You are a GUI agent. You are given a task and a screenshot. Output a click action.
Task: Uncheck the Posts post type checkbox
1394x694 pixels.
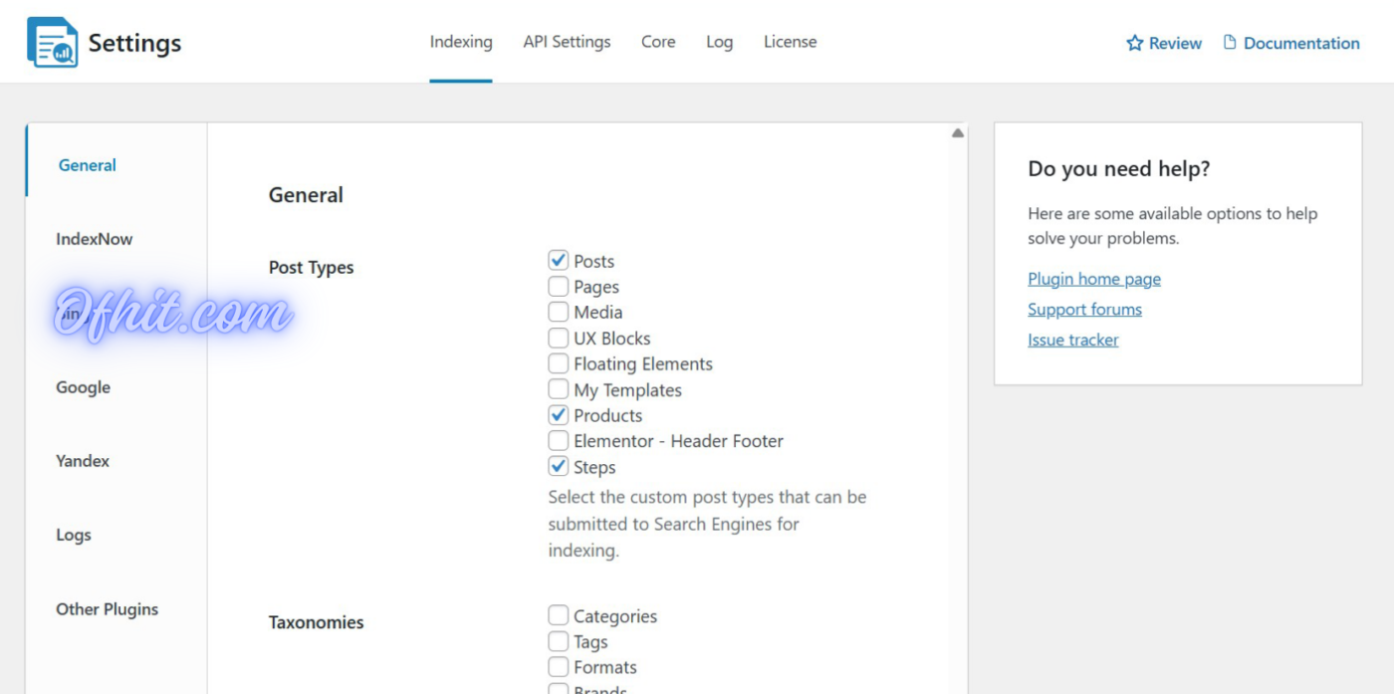pyautogui.click(x=559, y=261)
